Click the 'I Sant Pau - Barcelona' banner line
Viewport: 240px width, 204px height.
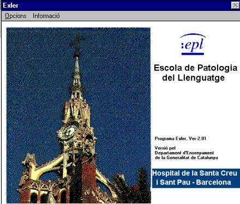coord(194,182)
